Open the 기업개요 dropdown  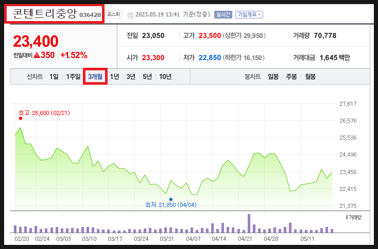click(x=249, y=14)
